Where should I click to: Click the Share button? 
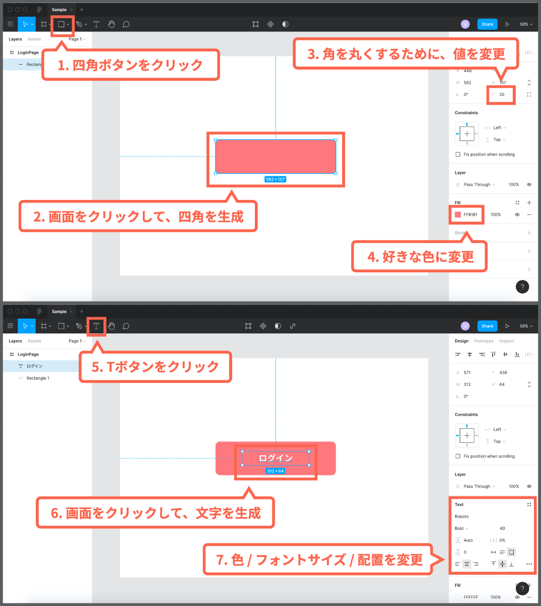click(x=486, y=24)
